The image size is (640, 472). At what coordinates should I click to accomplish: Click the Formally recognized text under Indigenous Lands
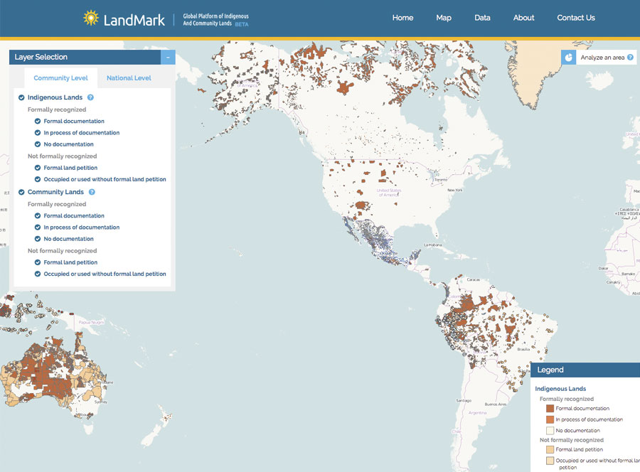pos(57,109)
